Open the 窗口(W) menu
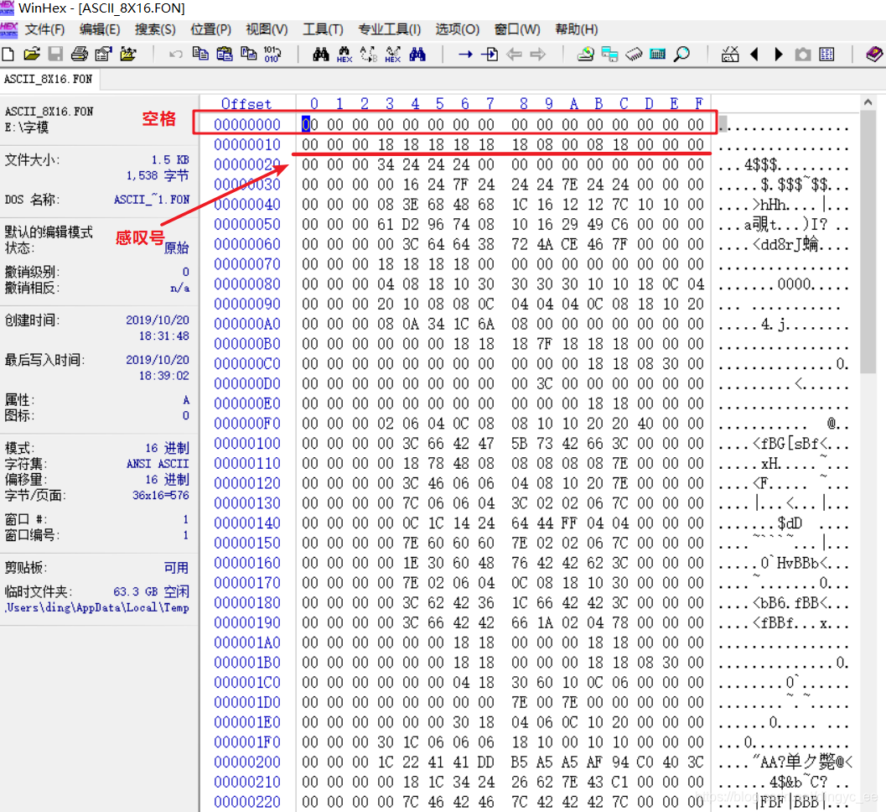The image size is (886, 812). tap(517, 29)
